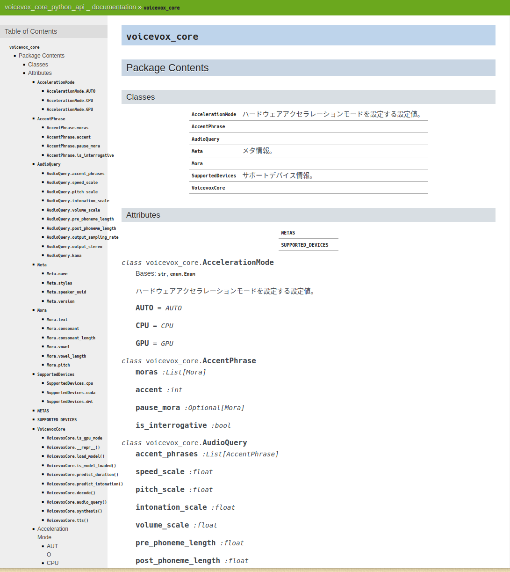The height and width of the screenshot is (572, 510).
Task: Select SupportedDevices in the Classes table
Action: [x=214, y=176]
